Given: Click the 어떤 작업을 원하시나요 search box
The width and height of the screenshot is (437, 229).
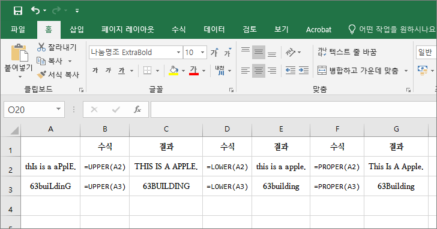Looking at the screenshot, I should (x=392, y=29).
